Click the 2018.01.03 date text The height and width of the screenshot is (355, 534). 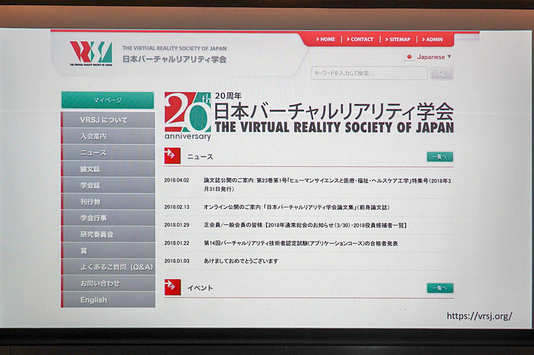coord(177,261)
